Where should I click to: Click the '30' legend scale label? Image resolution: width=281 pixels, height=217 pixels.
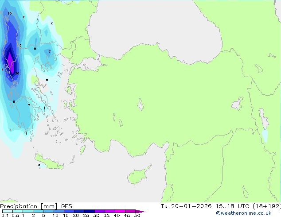(96, 215)
